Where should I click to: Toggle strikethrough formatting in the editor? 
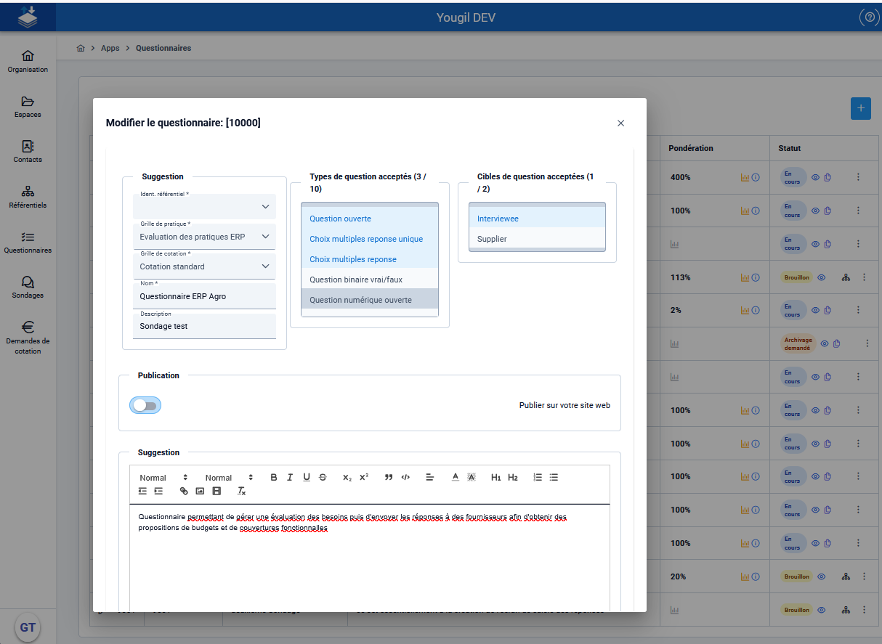click(323, 477)
